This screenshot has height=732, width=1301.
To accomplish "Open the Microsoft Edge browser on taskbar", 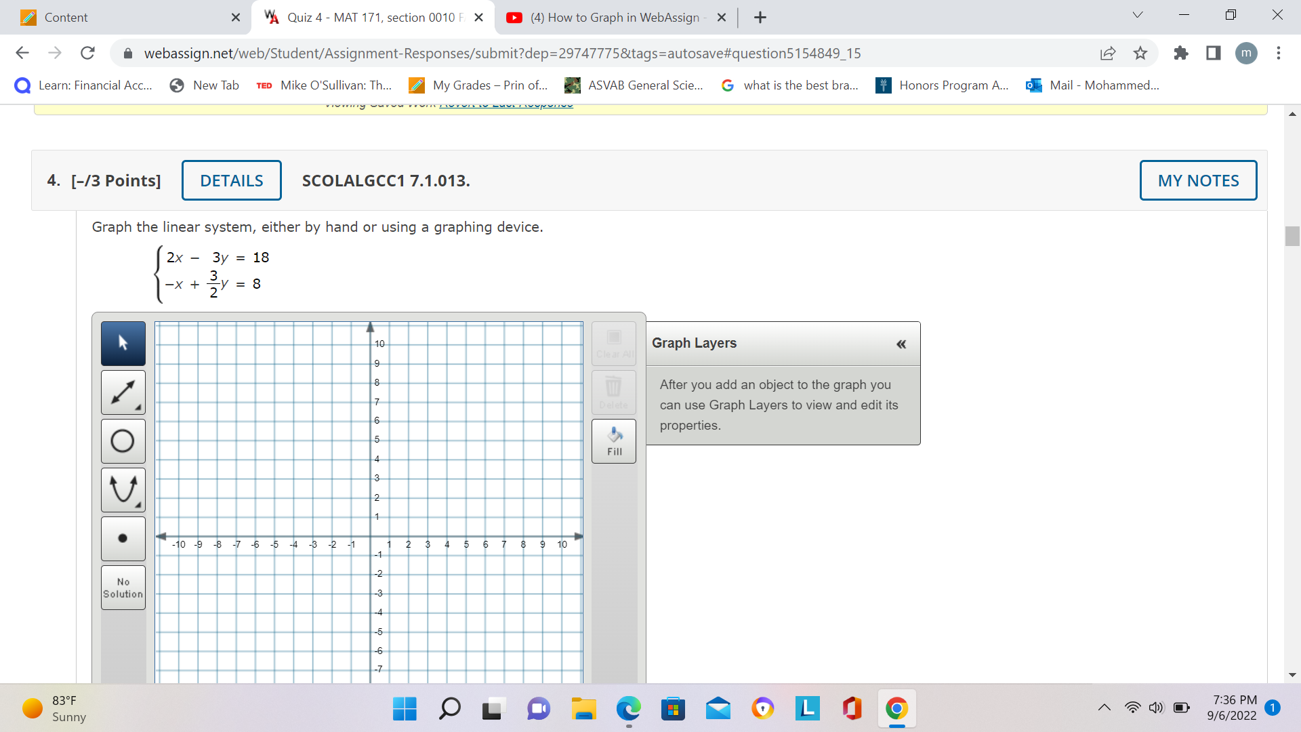I will point(629,709).
